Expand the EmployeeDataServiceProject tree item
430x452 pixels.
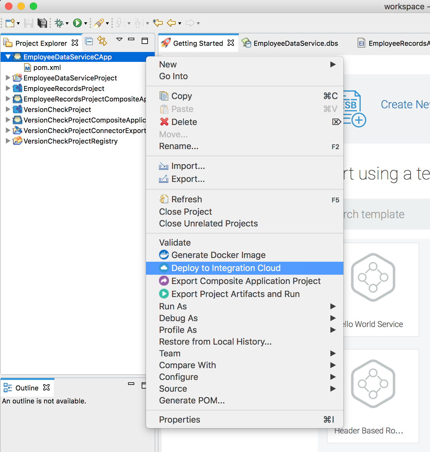pos(8,78)
